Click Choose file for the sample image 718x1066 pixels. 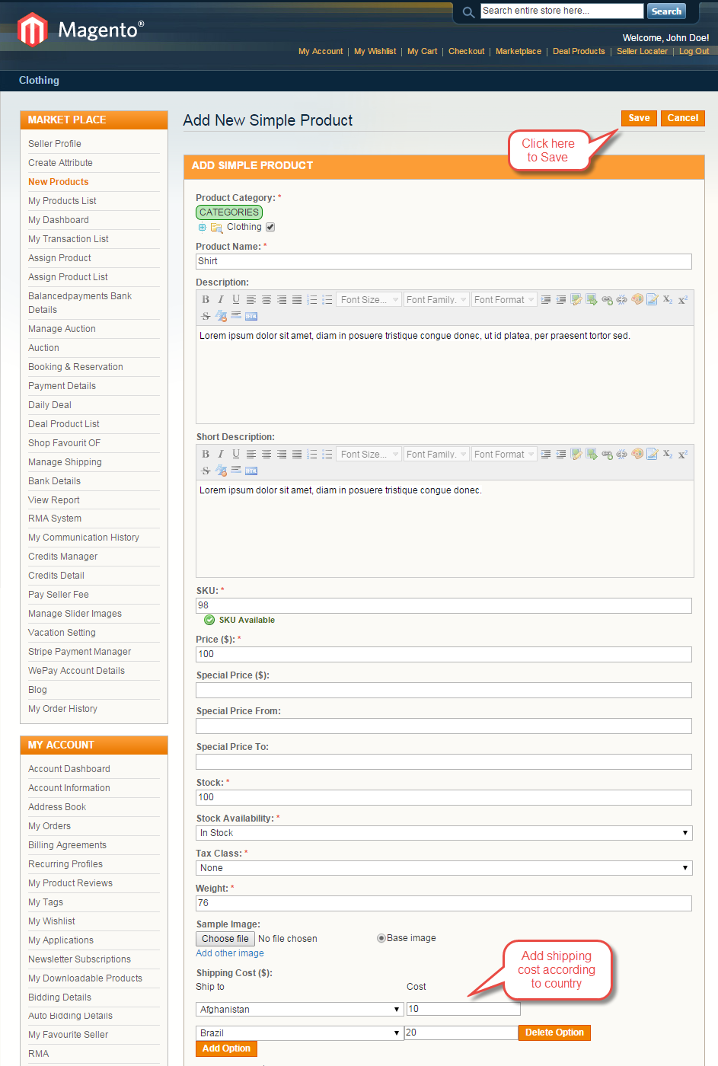[225, 939]
